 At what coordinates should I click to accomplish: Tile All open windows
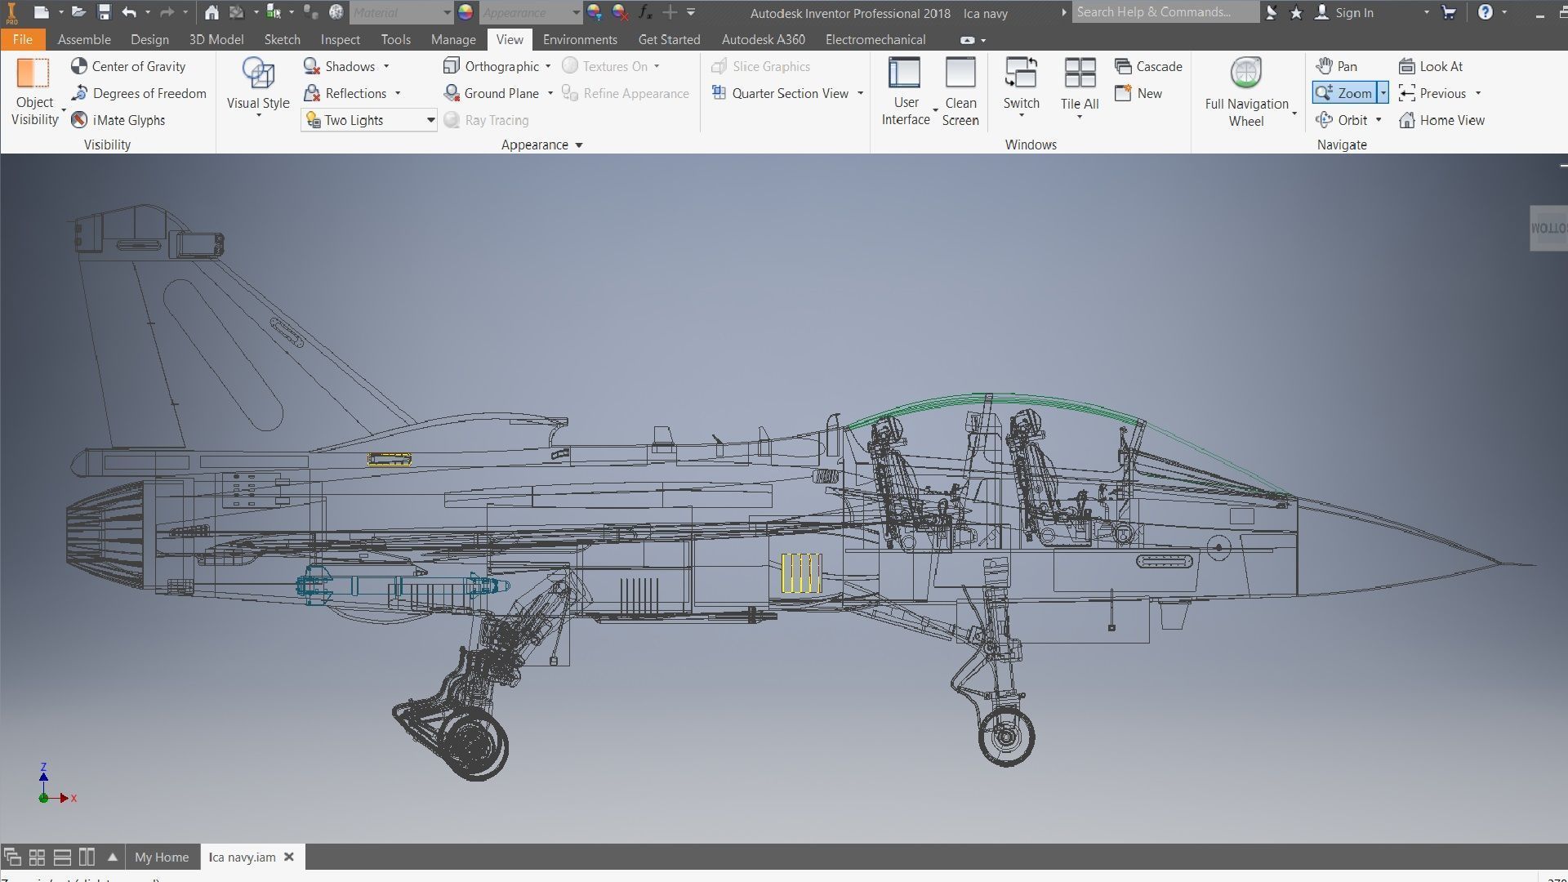(x=1080, y=87)
